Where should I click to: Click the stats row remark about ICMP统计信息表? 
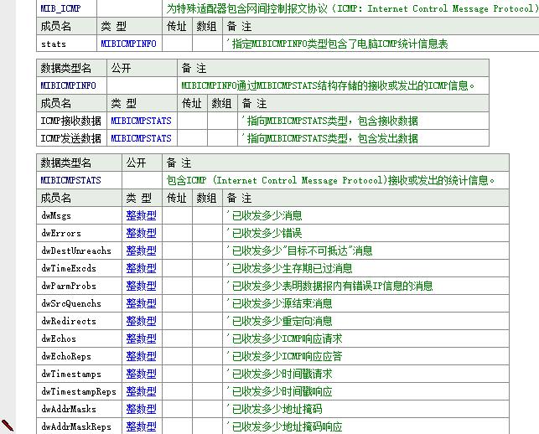pos(337,44)
